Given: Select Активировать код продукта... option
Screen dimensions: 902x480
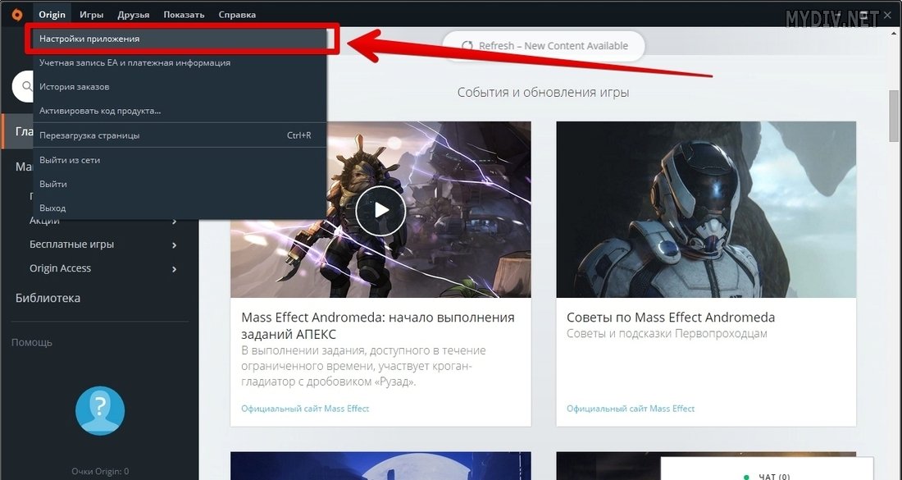Looking at the screenshot, I should (x=180, y=111).
